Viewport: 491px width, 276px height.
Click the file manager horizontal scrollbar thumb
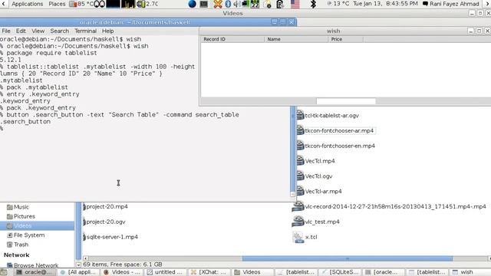tap(348, 258)
